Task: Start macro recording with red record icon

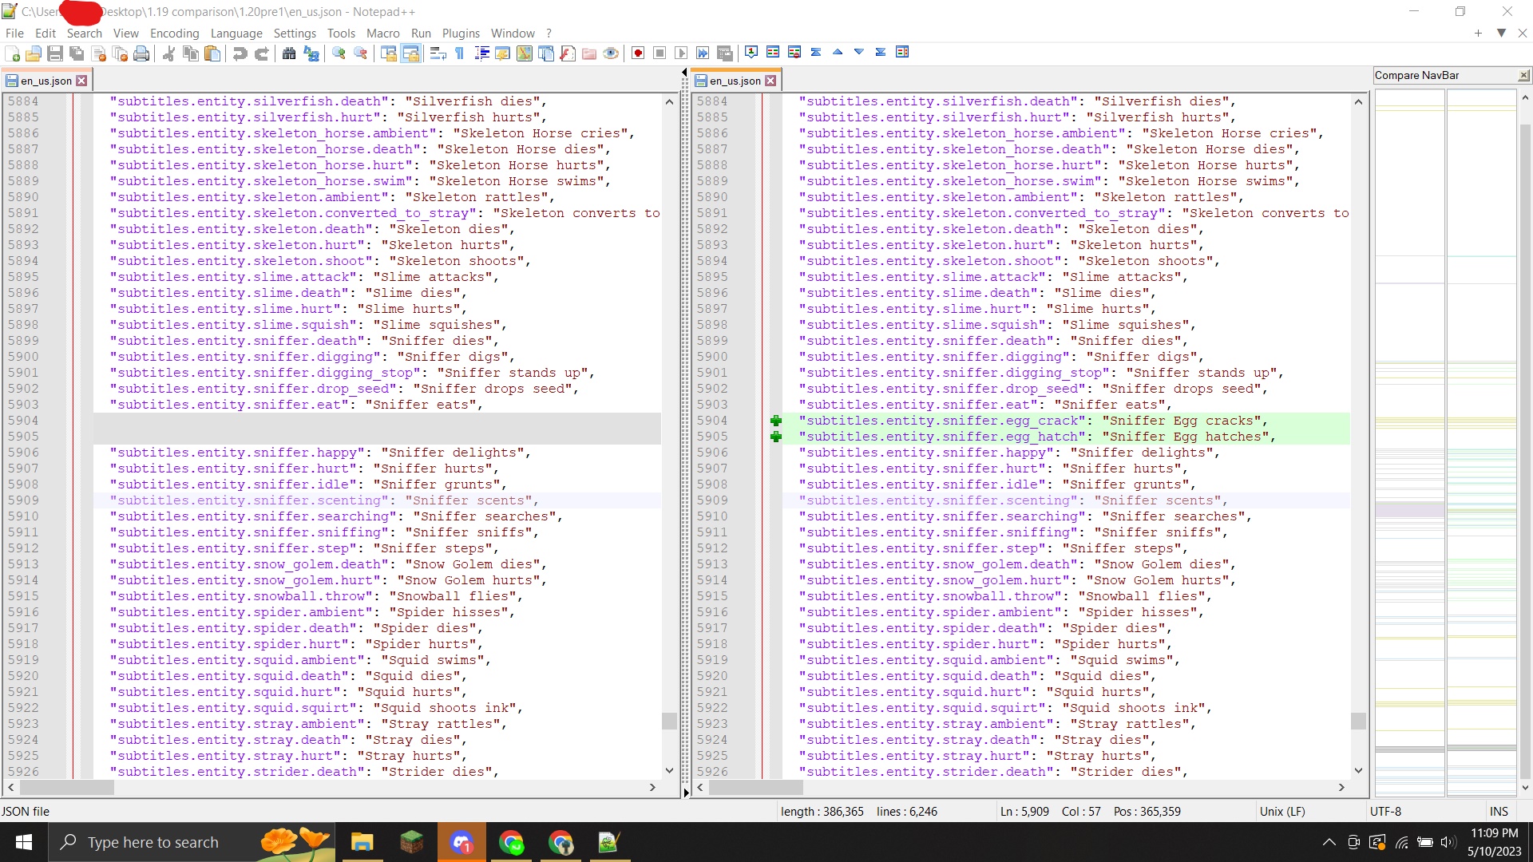Action: coord(638,53)
